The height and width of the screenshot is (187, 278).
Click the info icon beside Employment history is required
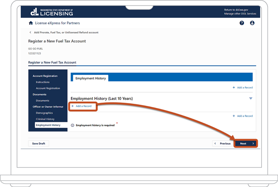pos(72,125)
